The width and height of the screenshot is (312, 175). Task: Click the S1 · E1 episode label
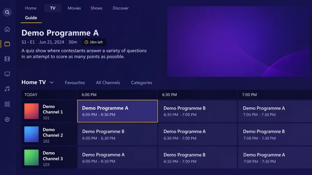28,42
